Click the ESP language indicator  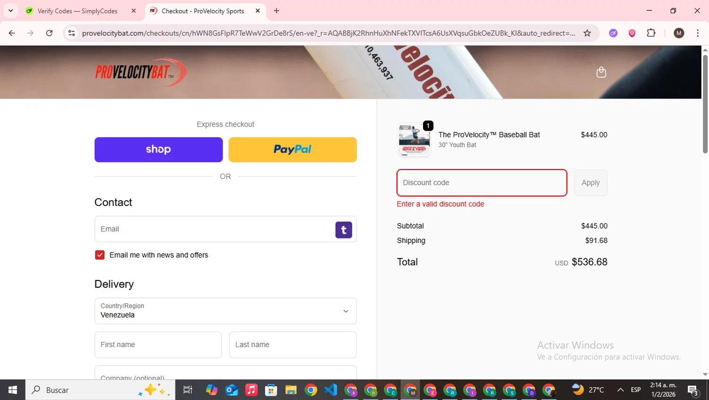pyautogui.click(x=636, y=390)
